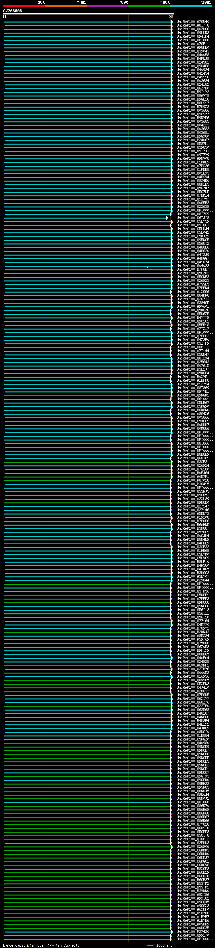Click the label UniRef100_A4RSV4
Screen dimensions: 215x948
tap(193, 177)
